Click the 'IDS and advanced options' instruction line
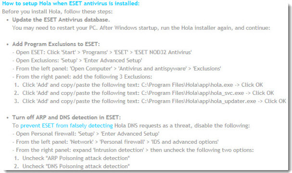 pyautogui.click(x=115, y=142)
